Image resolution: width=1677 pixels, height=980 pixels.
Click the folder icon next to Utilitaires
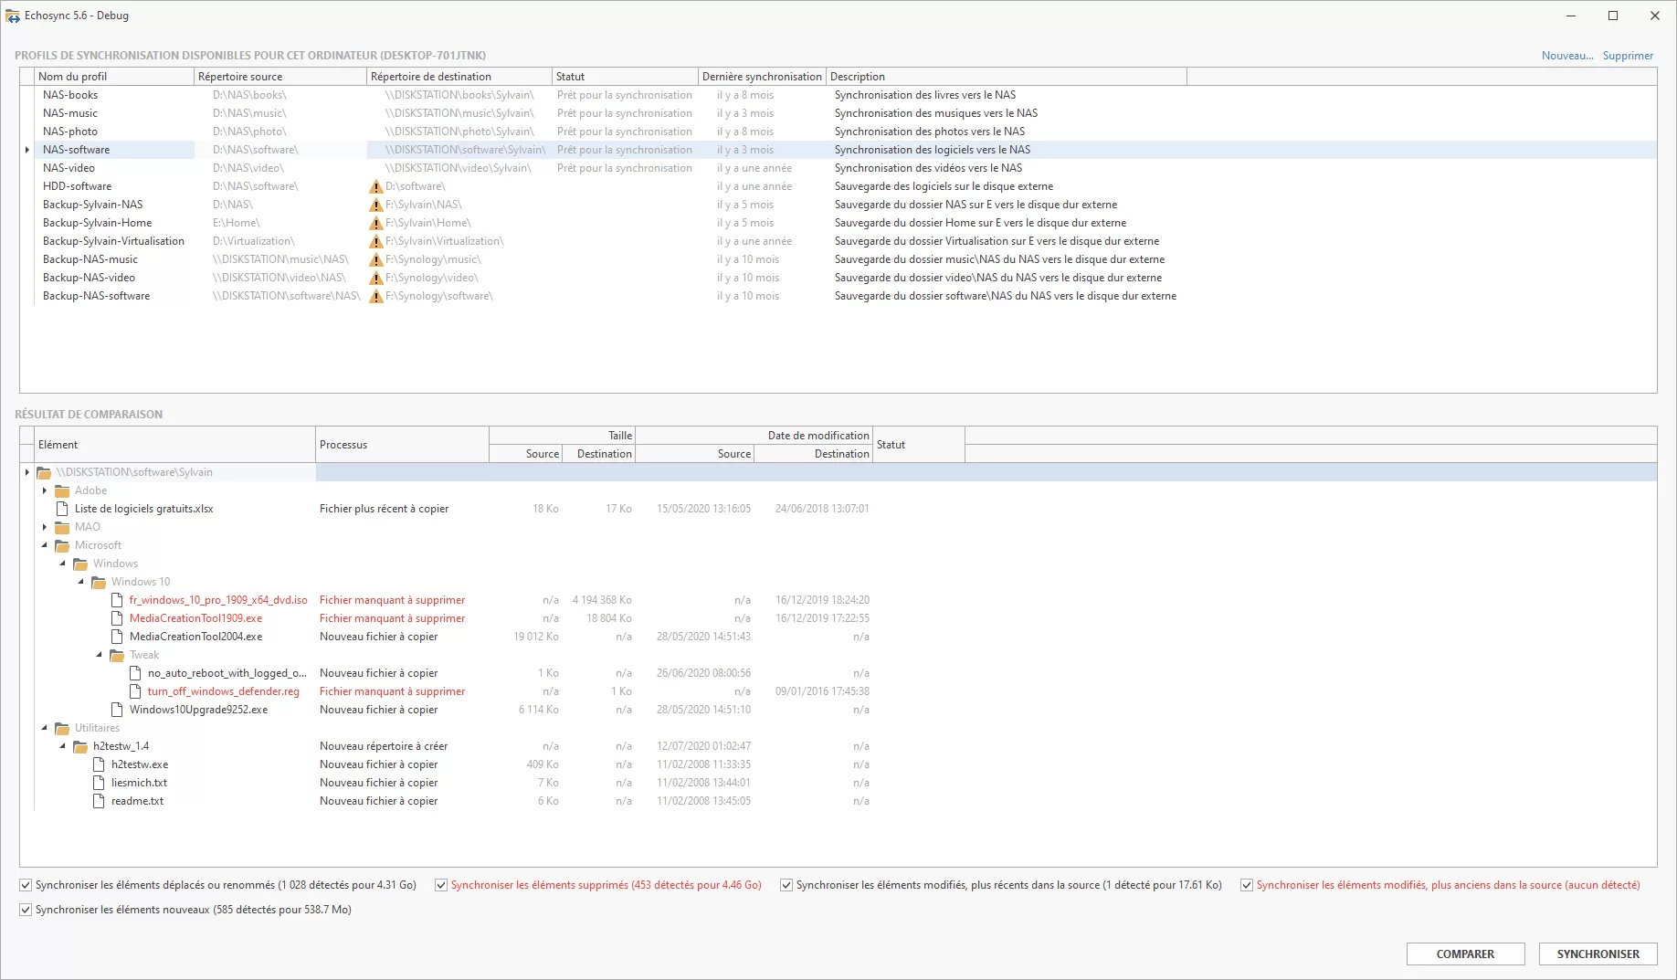click(61, 728)
